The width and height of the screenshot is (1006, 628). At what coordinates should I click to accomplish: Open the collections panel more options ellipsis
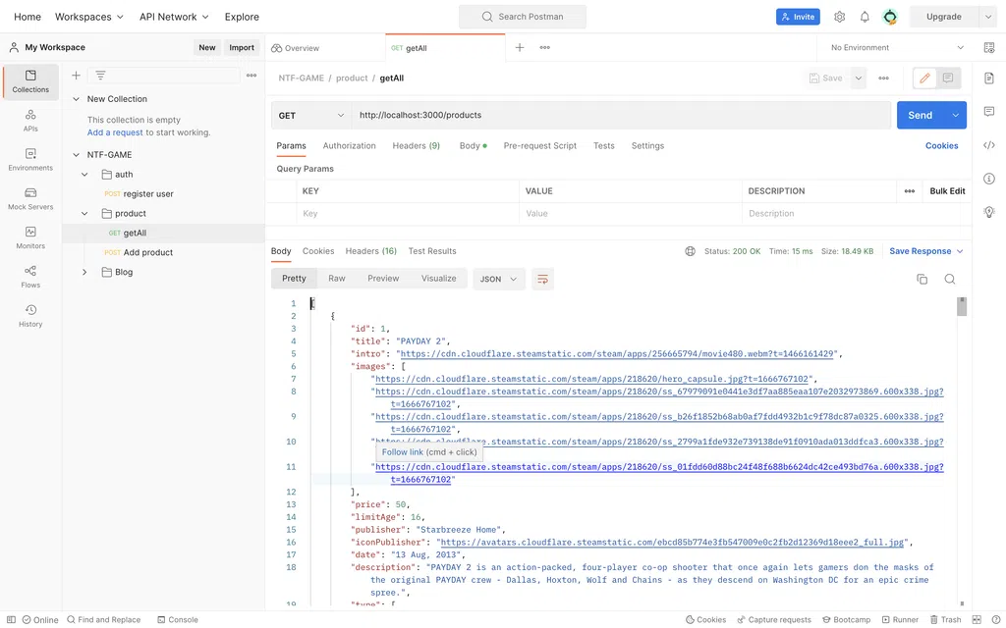point(251,76)
